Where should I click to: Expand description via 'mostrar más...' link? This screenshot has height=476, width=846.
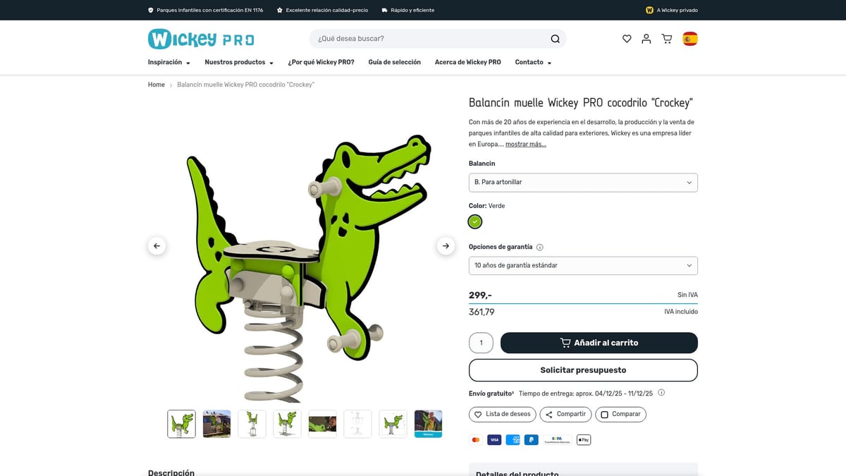525,144
